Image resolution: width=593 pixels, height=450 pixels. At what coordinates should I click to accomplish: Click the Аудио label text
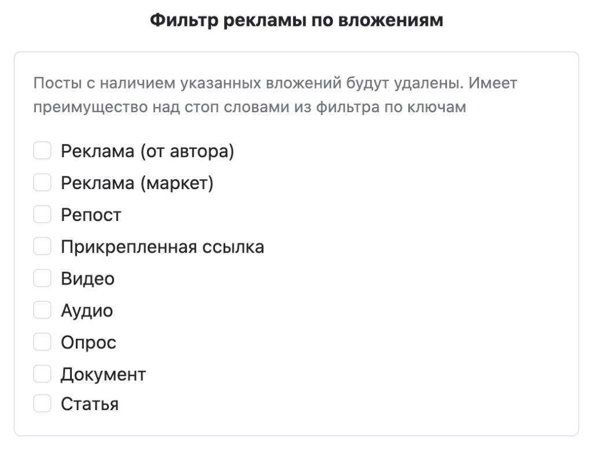pos(87,311)
